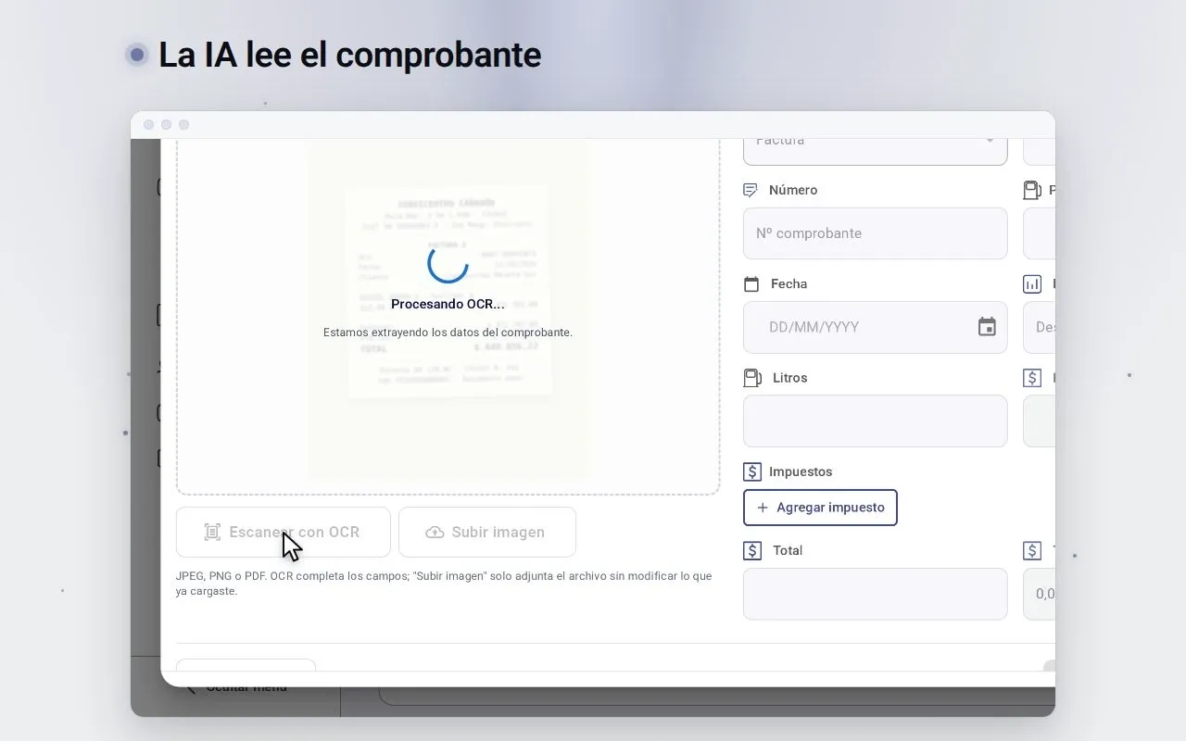
Task: Add a tax with Agregar impuesto
Action: tap(820, 508)
